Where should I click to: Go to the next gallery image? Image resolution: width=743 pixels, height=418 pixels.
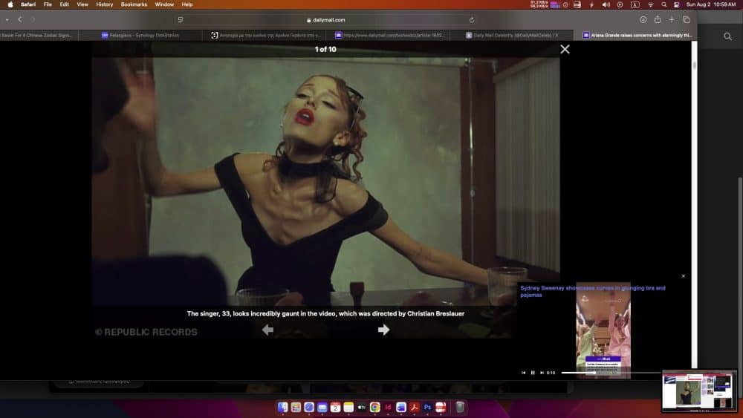tap(384, 330)
